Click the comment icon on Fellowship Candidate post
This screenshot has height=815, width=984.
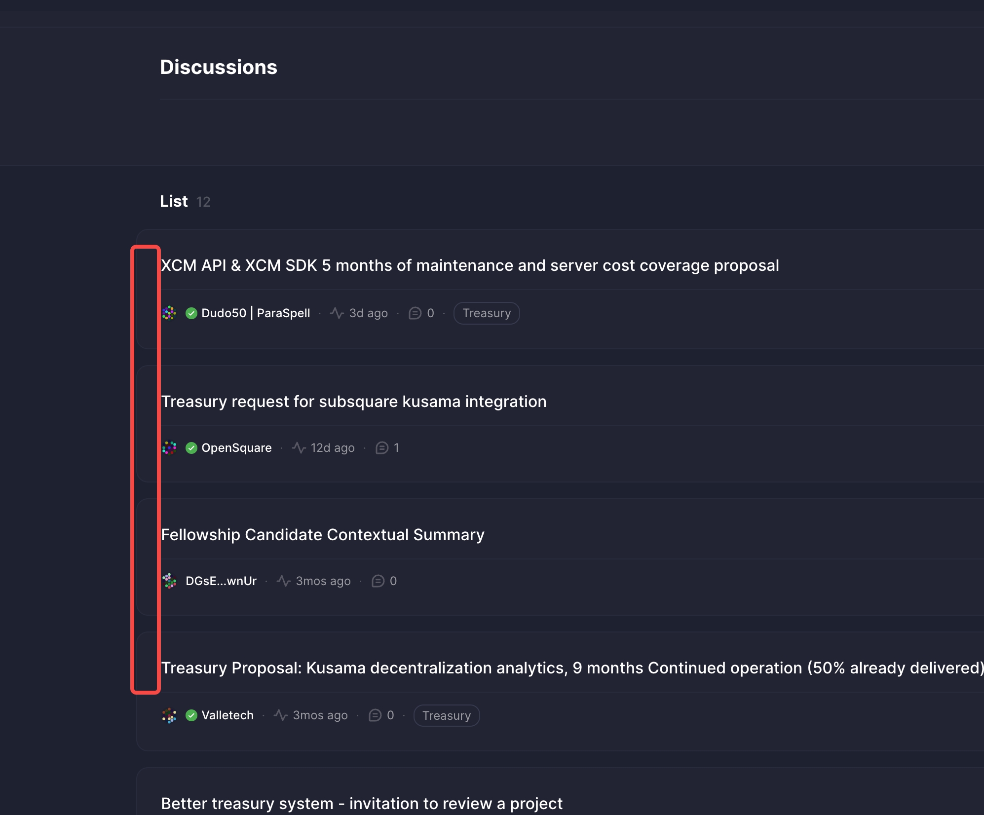[378, 581]
